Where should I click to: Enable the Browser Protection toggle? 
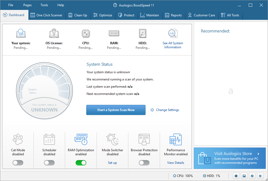pos(144,163)
